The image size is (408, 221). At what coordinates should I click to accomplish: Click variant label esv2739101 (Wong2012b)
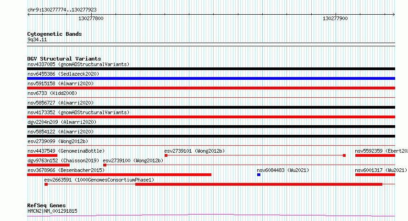coord(194,151)
